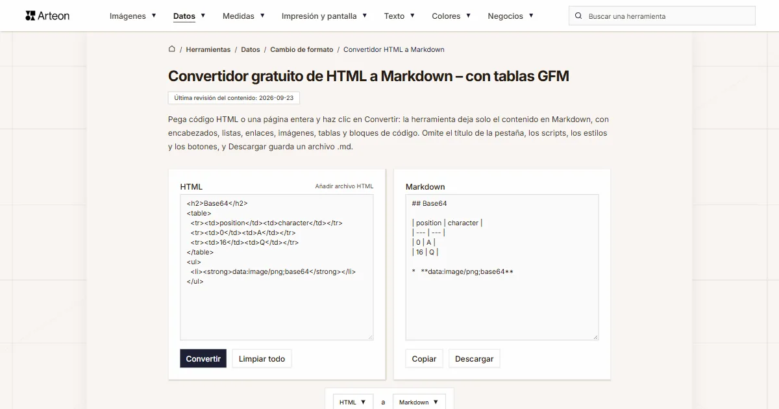Click Descargar to save .md file
779x409 pixels.
[x=474, y=358]
